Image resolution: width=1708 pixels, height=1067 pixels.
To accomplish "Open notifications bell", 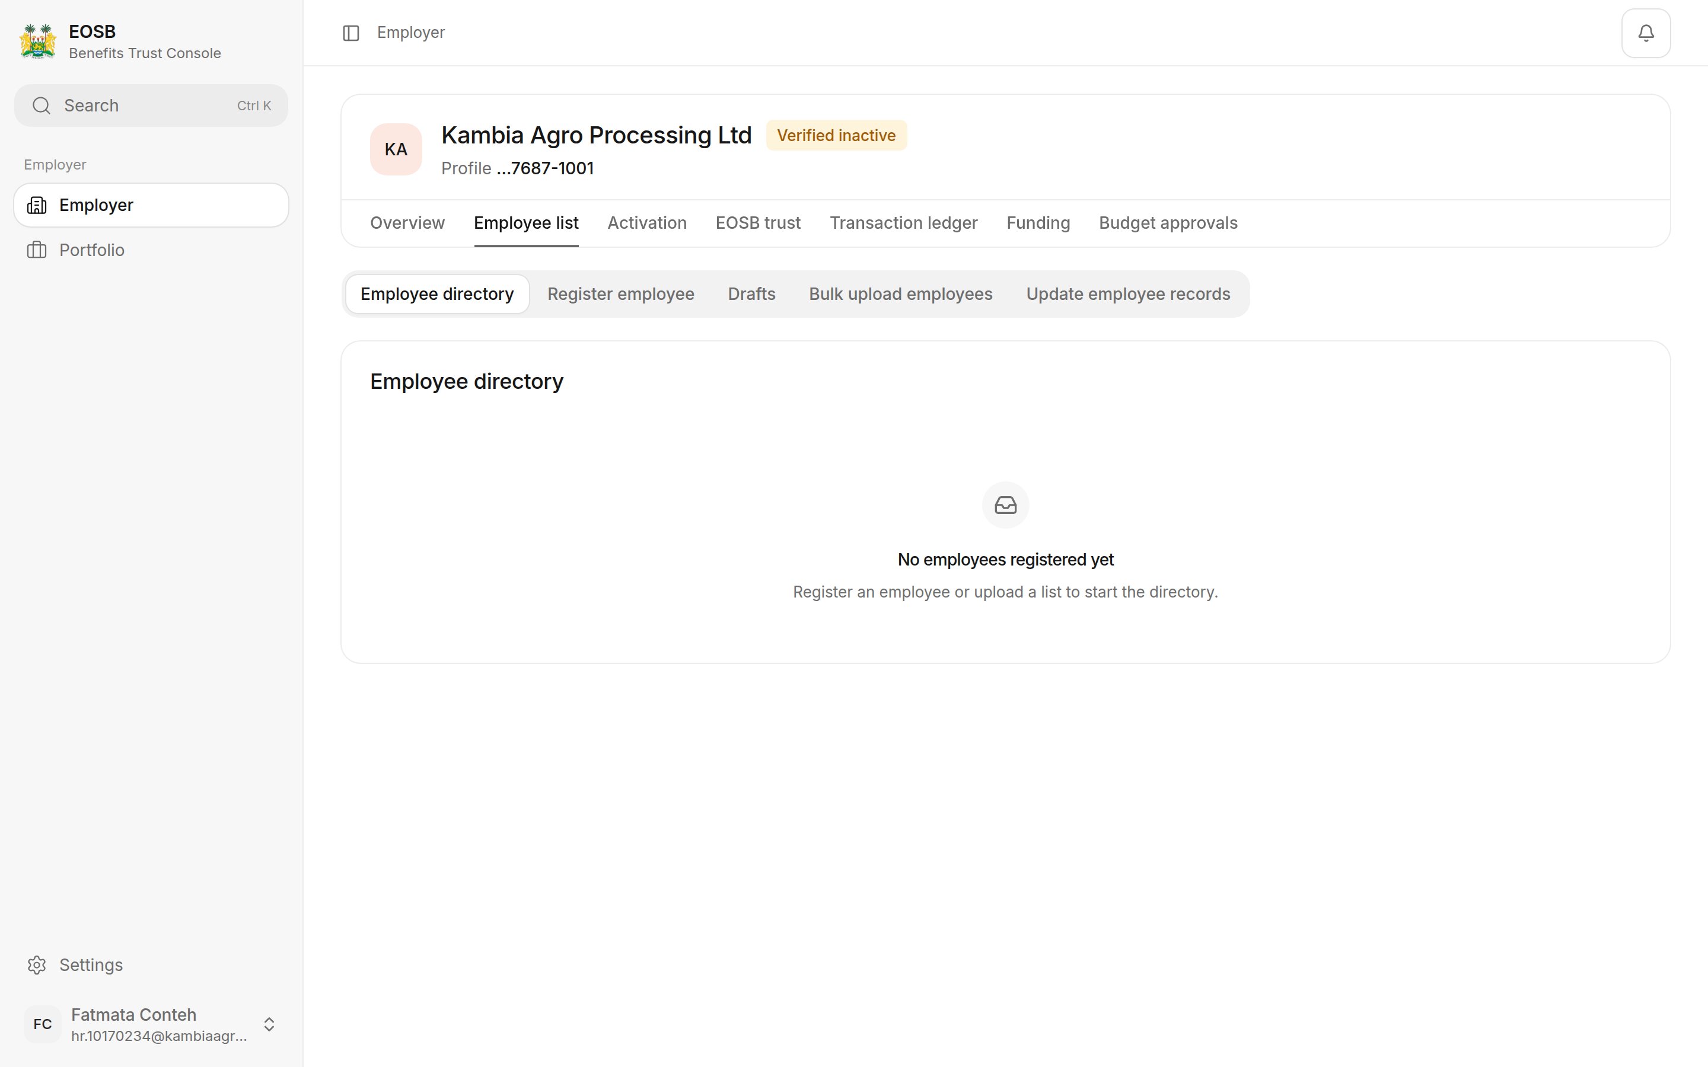I will pos(1645,33).
